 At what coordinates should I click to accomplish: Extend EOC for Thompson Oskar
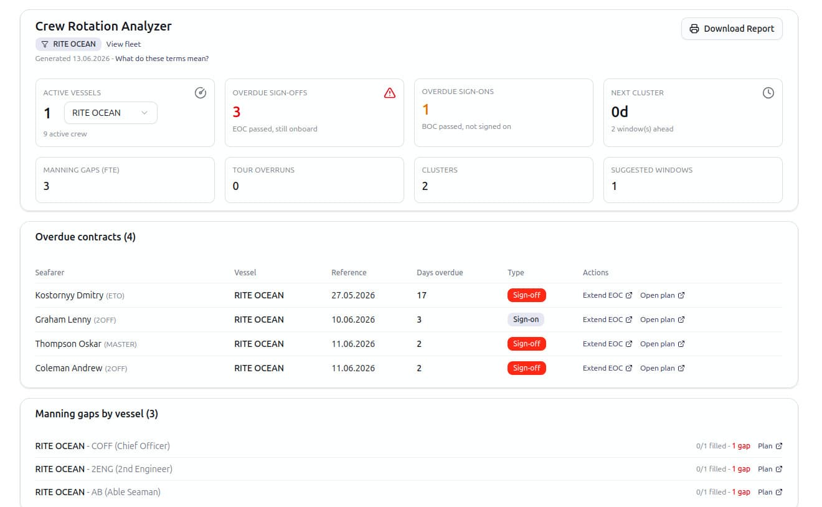(x=607, y=344)
